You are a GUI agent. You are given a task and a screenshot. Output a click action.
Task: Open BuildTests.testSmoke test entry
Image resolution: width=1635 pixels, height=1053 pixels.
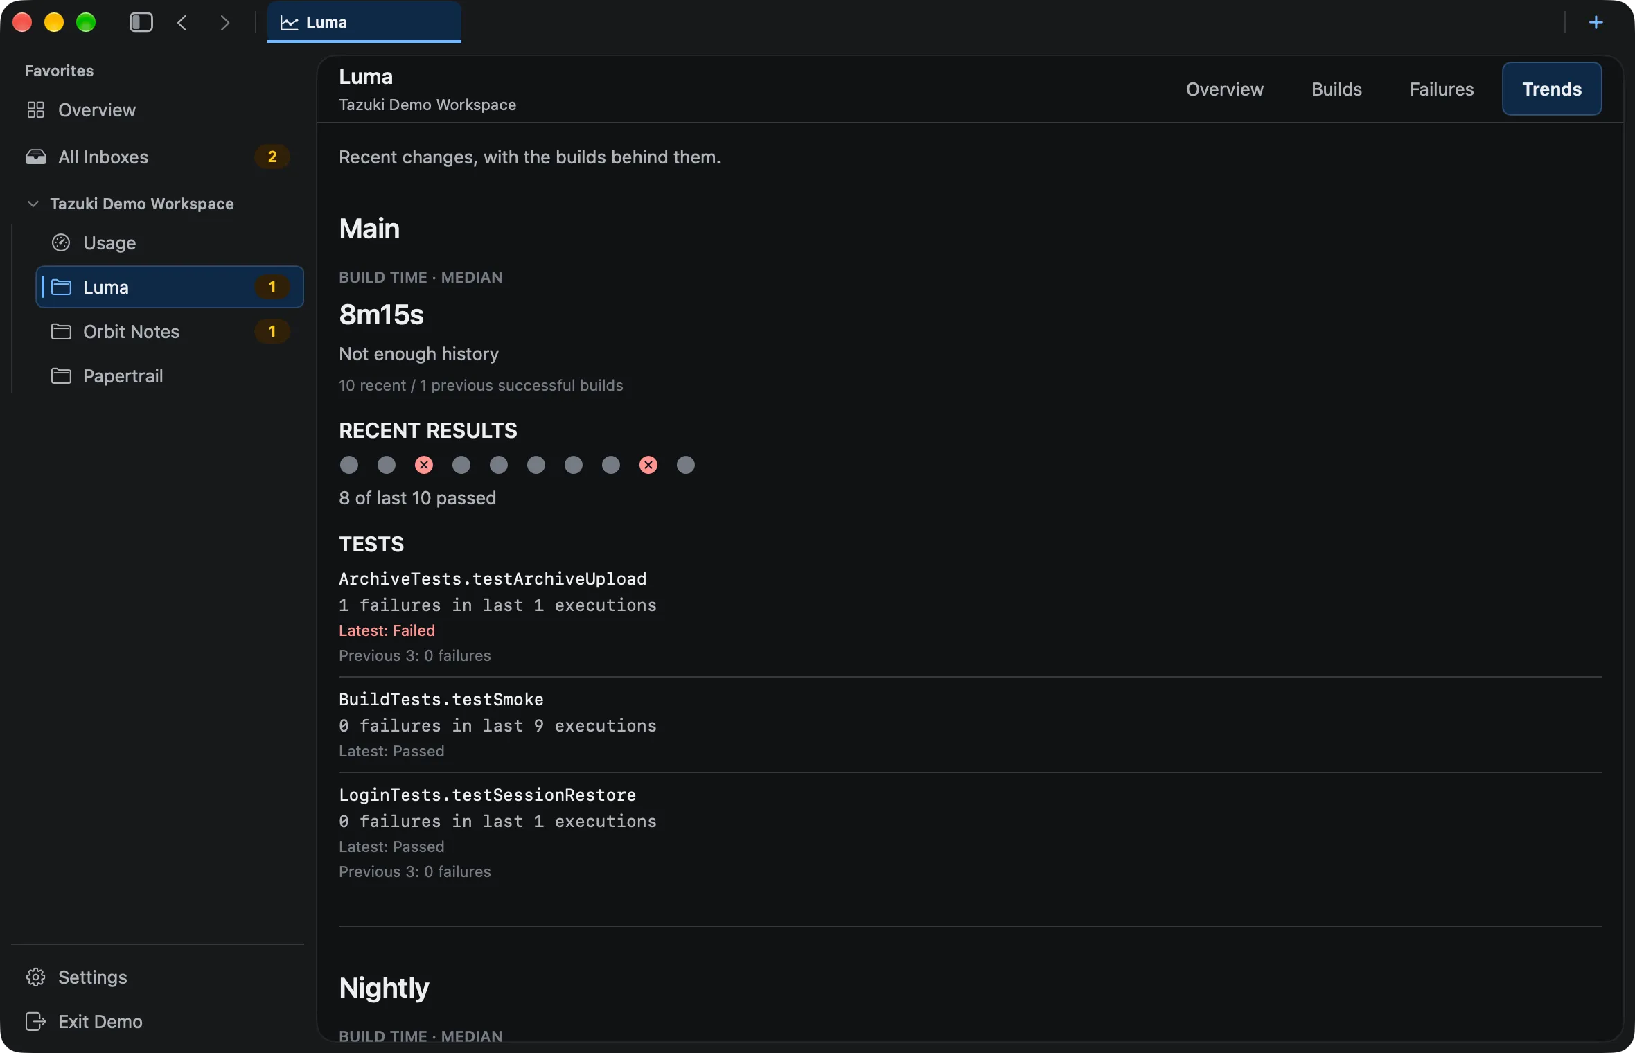(x=970, y=725)
